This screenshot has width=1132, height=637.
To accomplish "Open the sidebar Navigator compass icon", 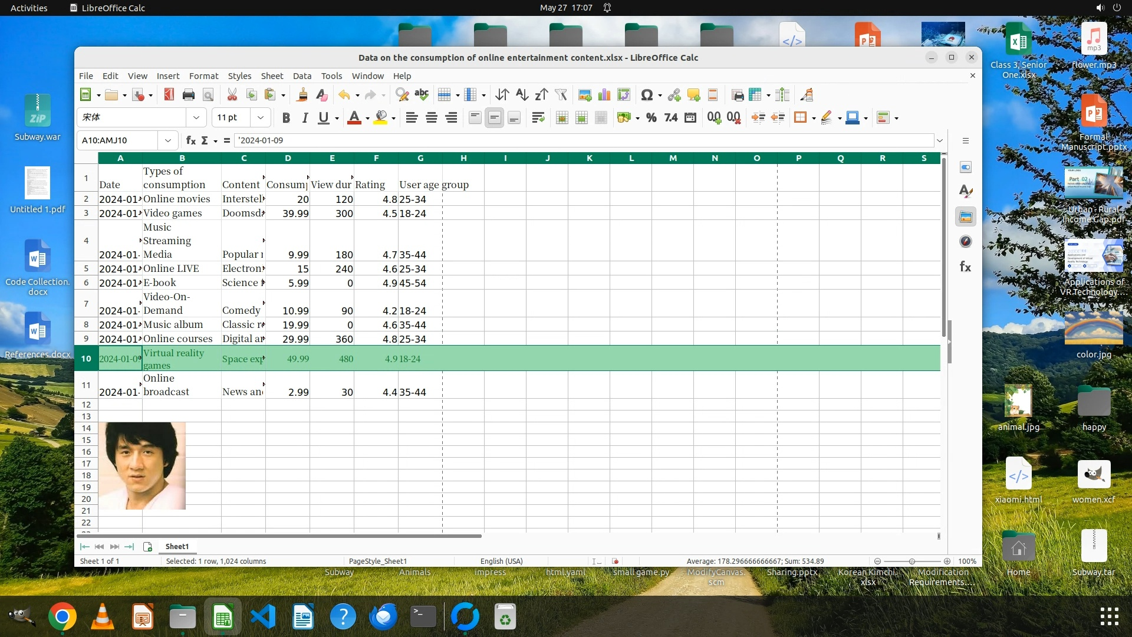I will pyautogui.click(x=965, y=241).
